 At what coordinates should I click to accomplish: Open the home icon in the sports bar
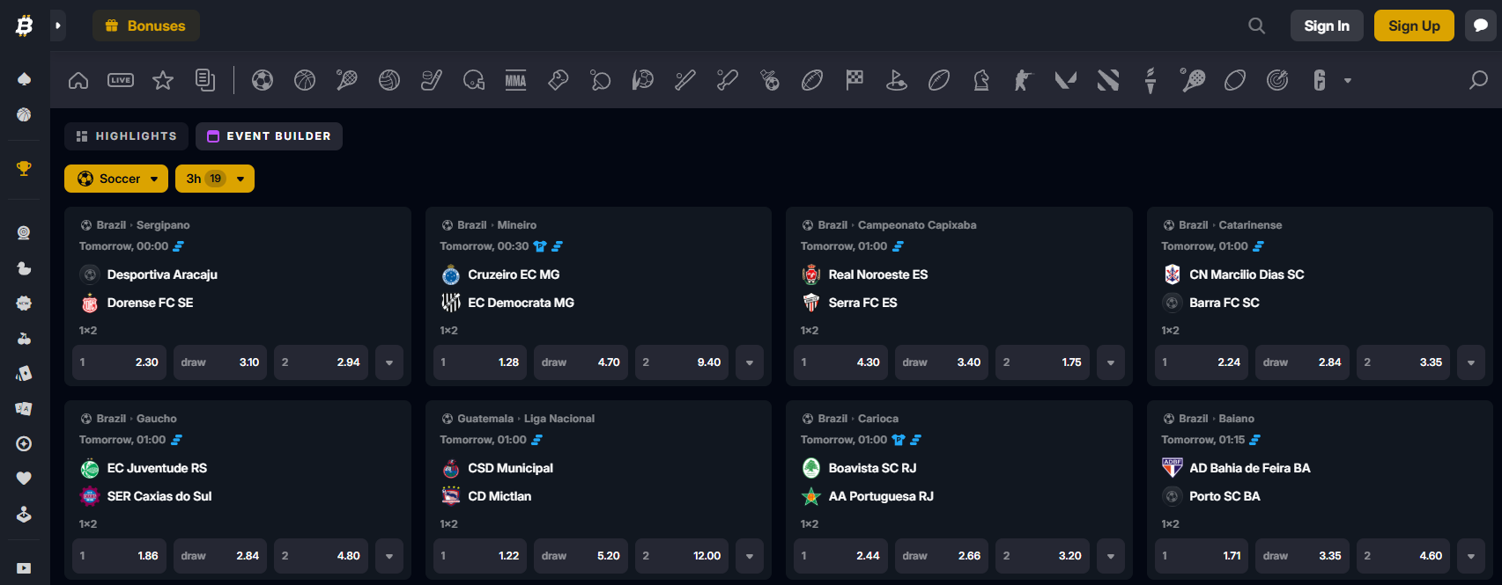tap(78, 80)
